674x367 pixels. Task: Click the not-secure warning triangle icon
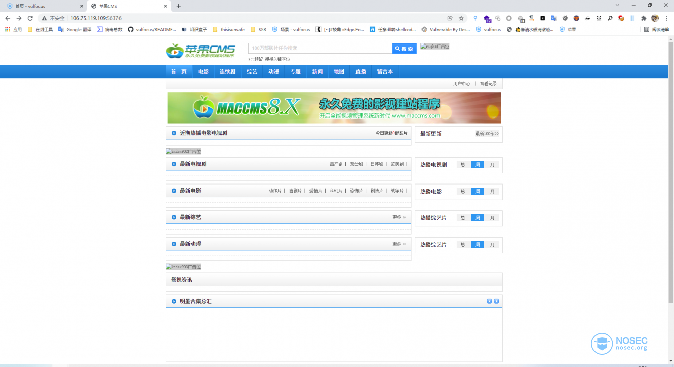point(45,18)
